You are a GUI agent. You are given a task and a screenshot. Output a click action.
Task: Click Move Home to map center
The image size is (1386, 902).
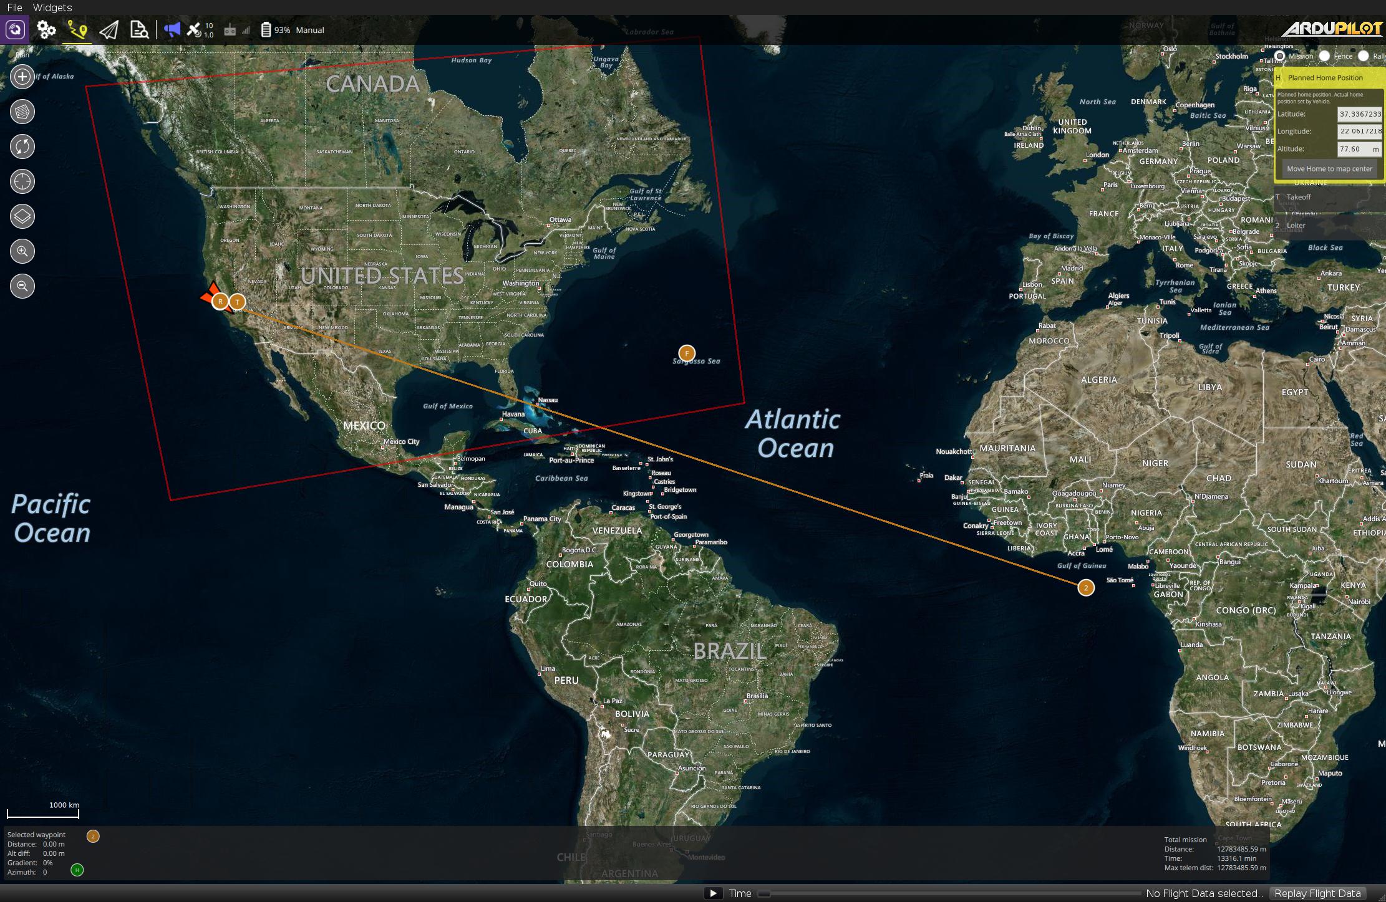coord(1329,168)
